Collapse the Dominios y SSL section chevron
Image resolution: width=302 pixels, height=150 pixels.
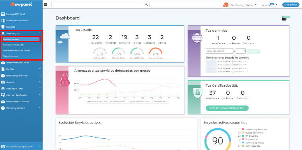tap(40, 33)
